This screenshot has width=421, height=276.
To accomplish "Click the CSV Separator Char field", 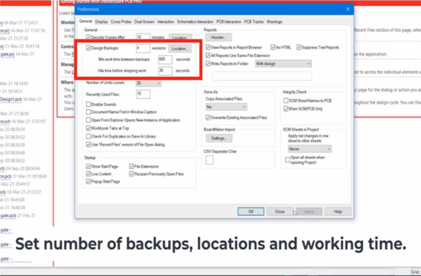I will [209, 160].
